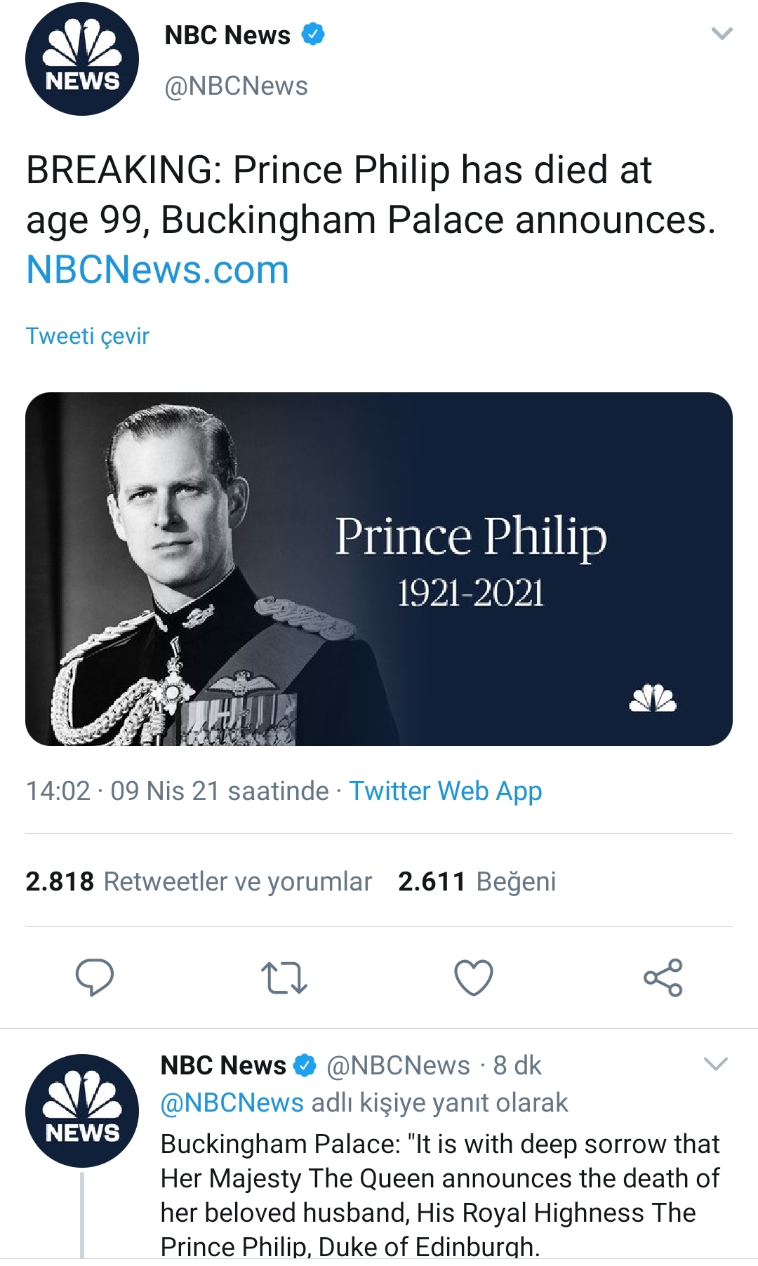Viewport: 758px width, 1266px height.
Task: Open the Prince Philip memorial image
Action: [x=379, y=568]
